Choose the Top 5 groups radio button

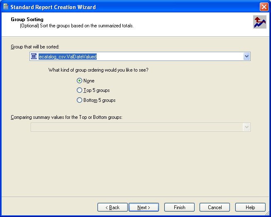80,90
